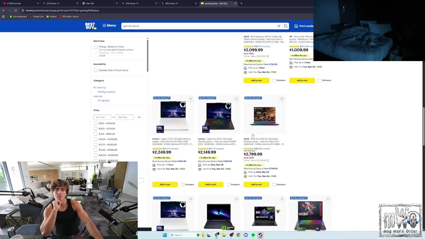This screenshot has height=239, width=425.
Task: Switch to the YouTube browser tab
Action: click(21, 3)
